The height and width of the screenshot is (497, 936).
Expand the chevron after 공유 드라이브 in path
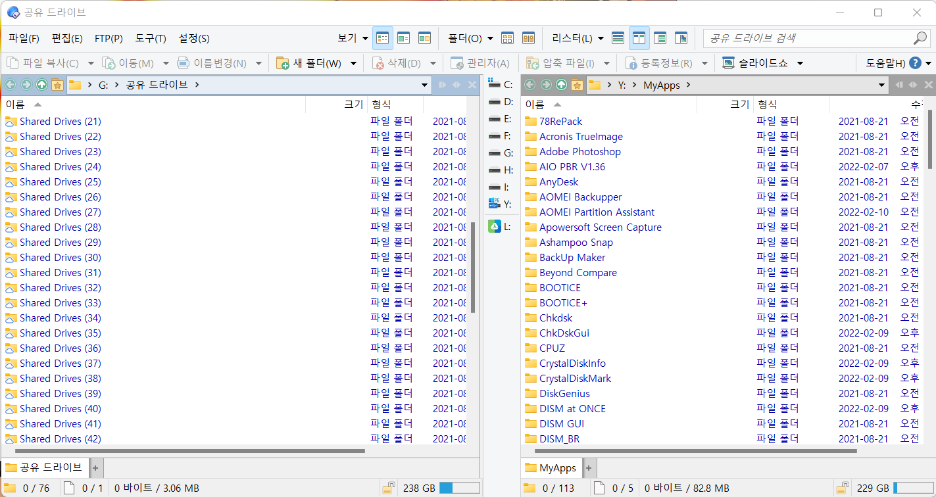point(197,85)
